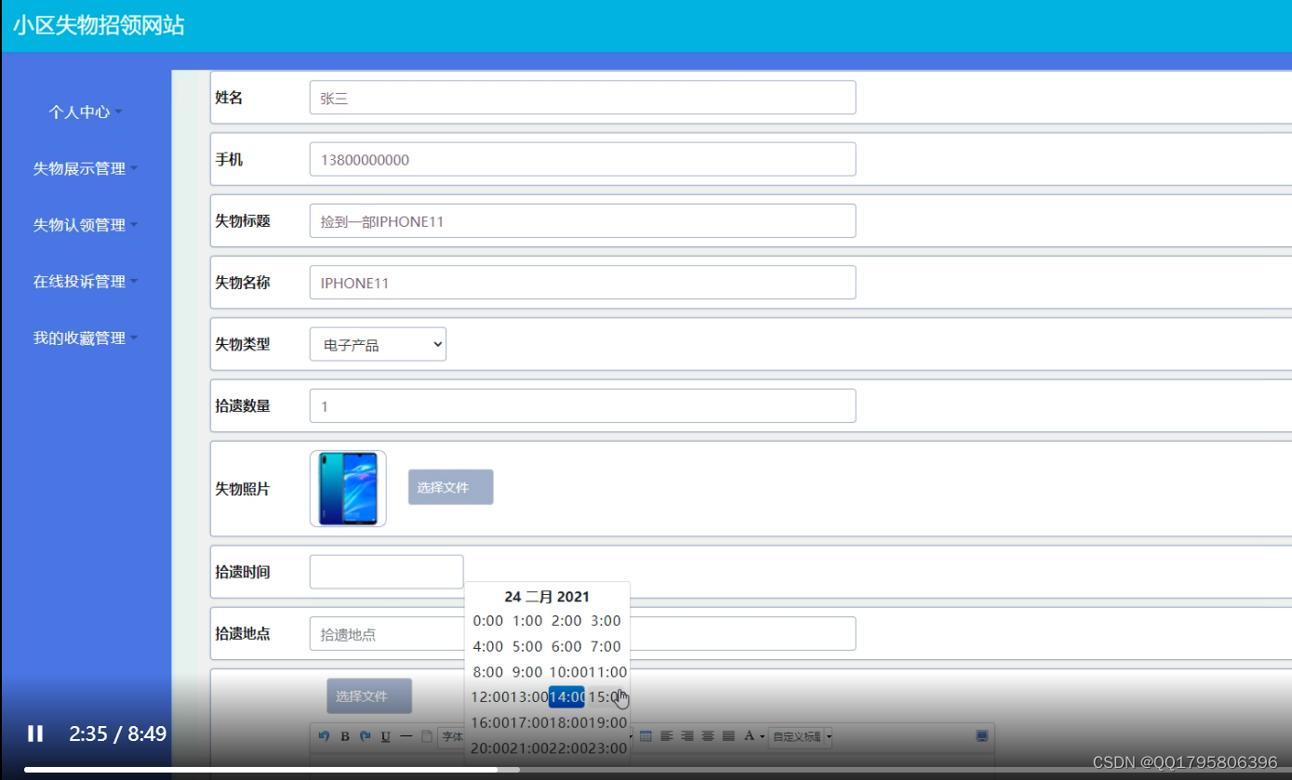Open the font color 'A' tool
This screenshot has width=1292, height=780.
[x=752, y=736]
